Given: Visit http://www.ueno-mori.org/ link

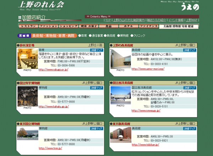Looking at the screenshot, I should tap(148, 69).
